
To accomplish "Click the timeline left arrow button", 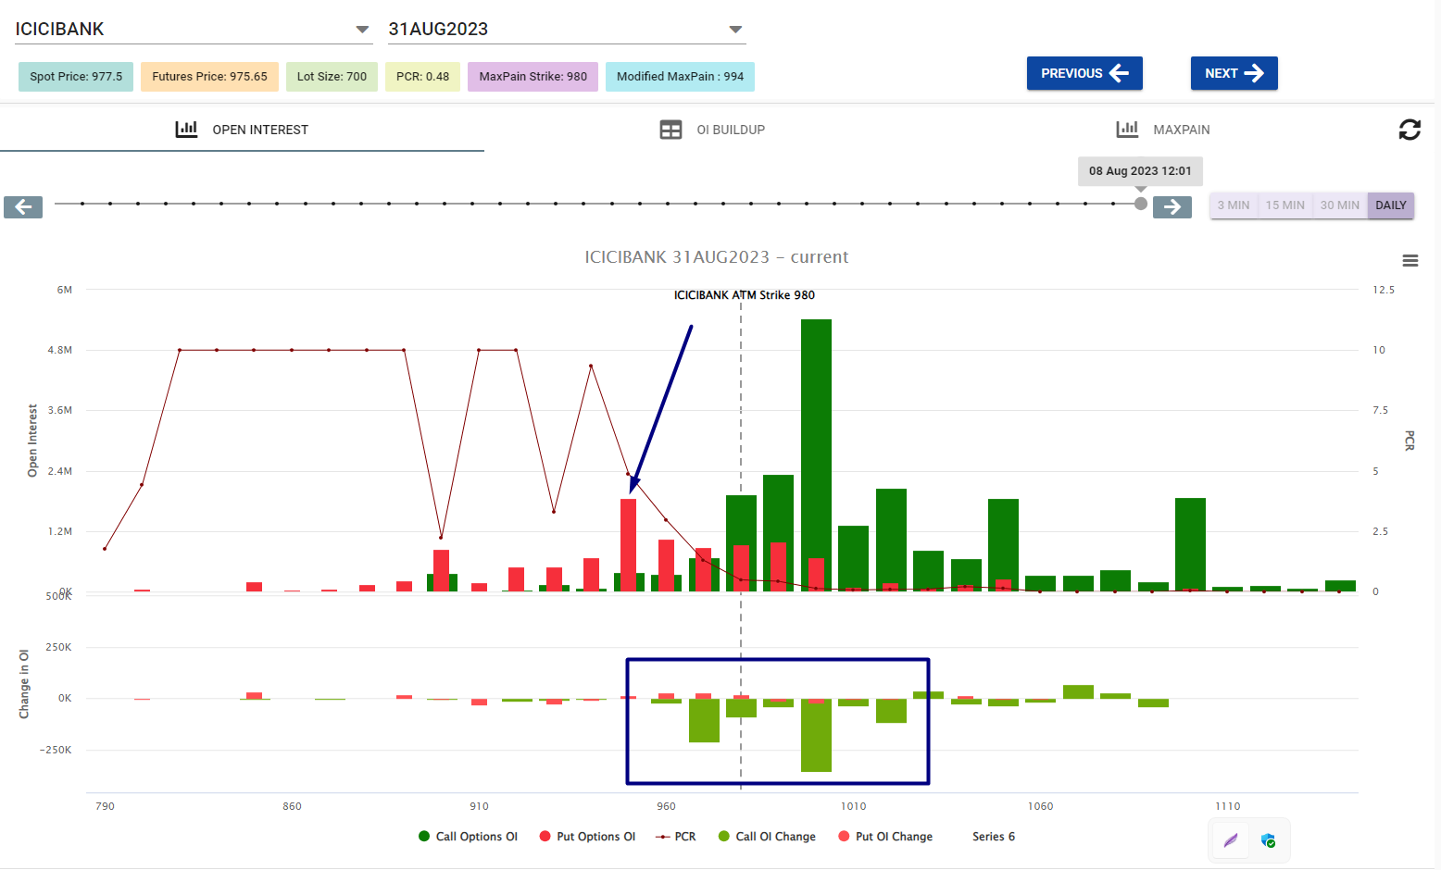I will pyautogui.click(x=23, y=207).
